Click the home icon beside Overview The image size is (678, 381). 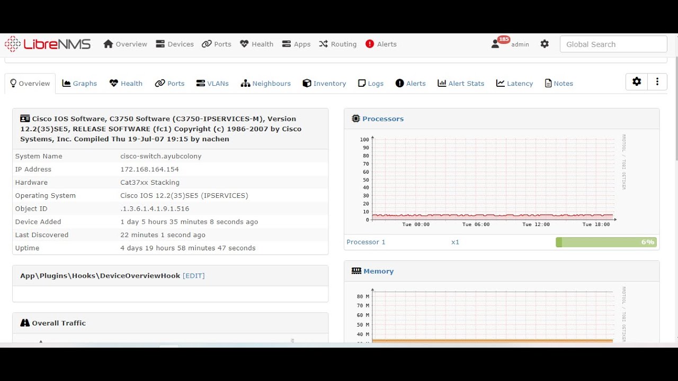(108, 44)
